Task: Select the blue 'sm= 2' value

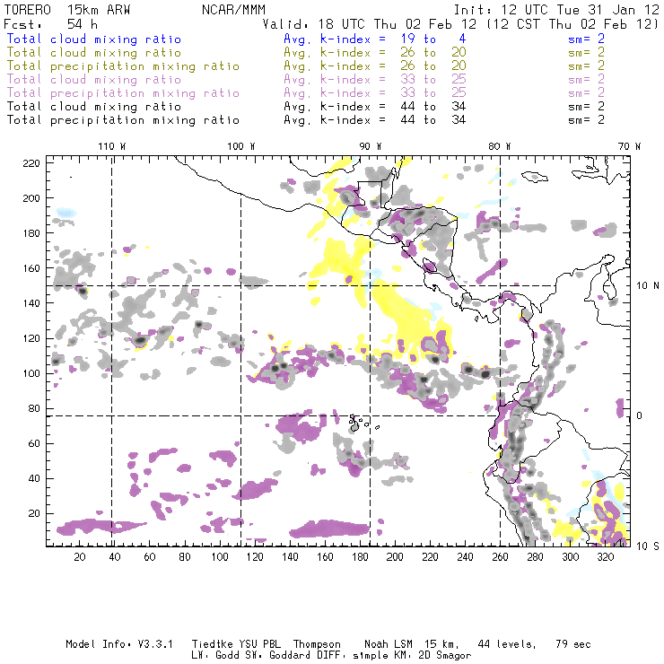Action: (x=586, y=39)
